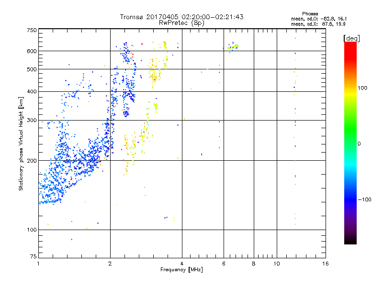Click the plot title 'Tromsø 20170405 02:20:00-02:21:43'
This screenshot has height=287, width=383.
pyautogui.click(x=181, y=17)
